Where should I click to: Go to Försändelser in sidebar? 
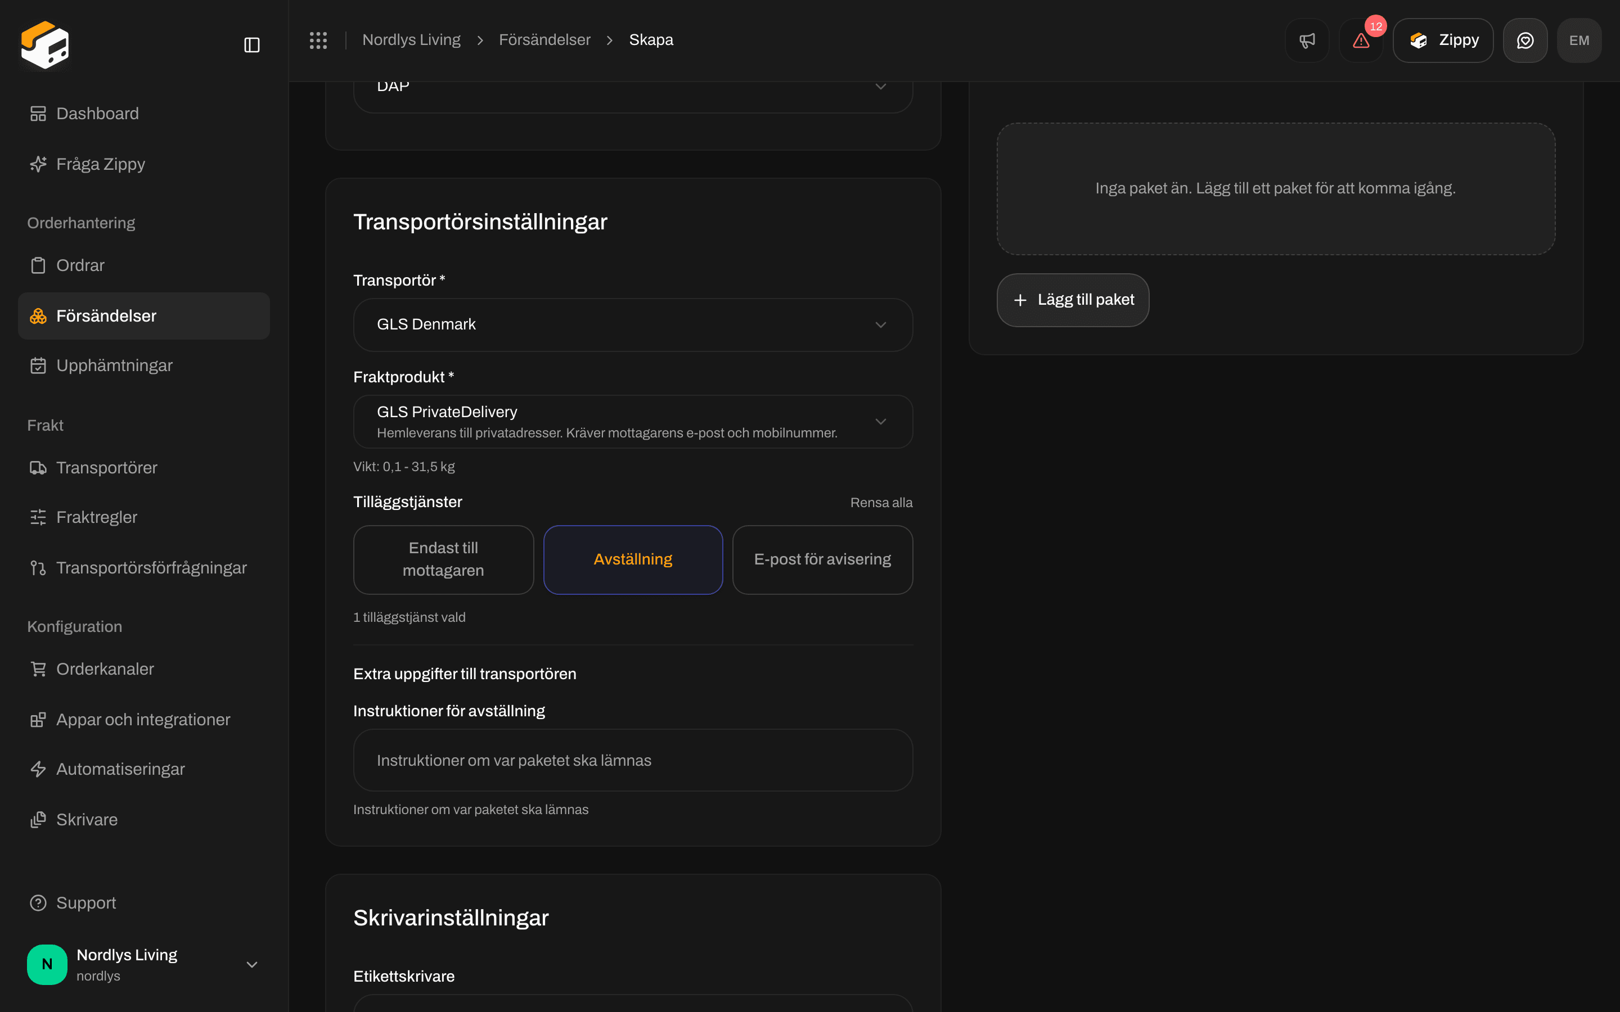[144, 316]
